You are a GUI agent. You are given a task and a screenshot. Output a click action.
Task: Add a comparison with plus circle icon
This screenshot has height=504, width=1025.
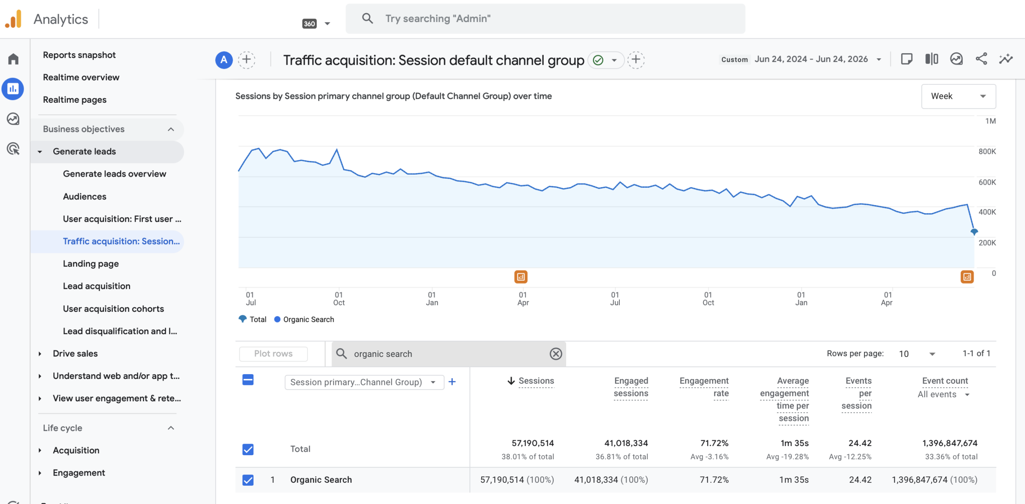[x=247, y=60]
